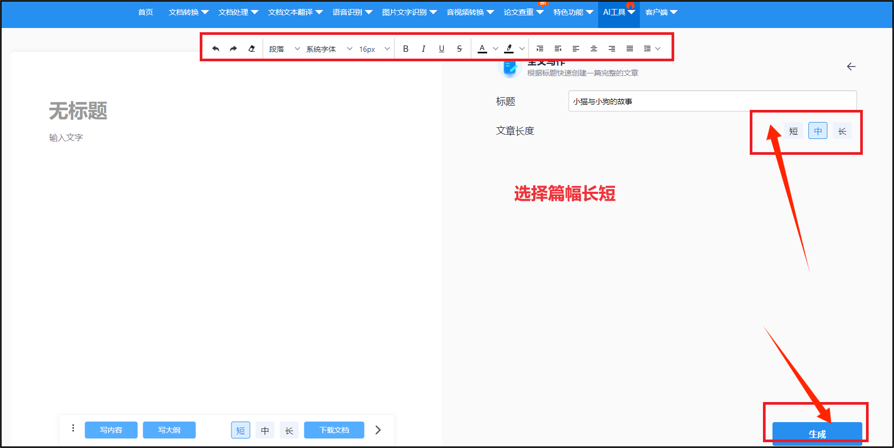Open the 段落 paragraph style dropdown

click(284, 49)
